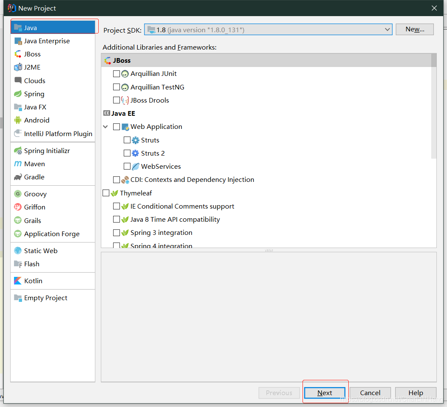Click the Struts 2 gear icon
Viewport: 447px width, 407px height.
(136, 153)
